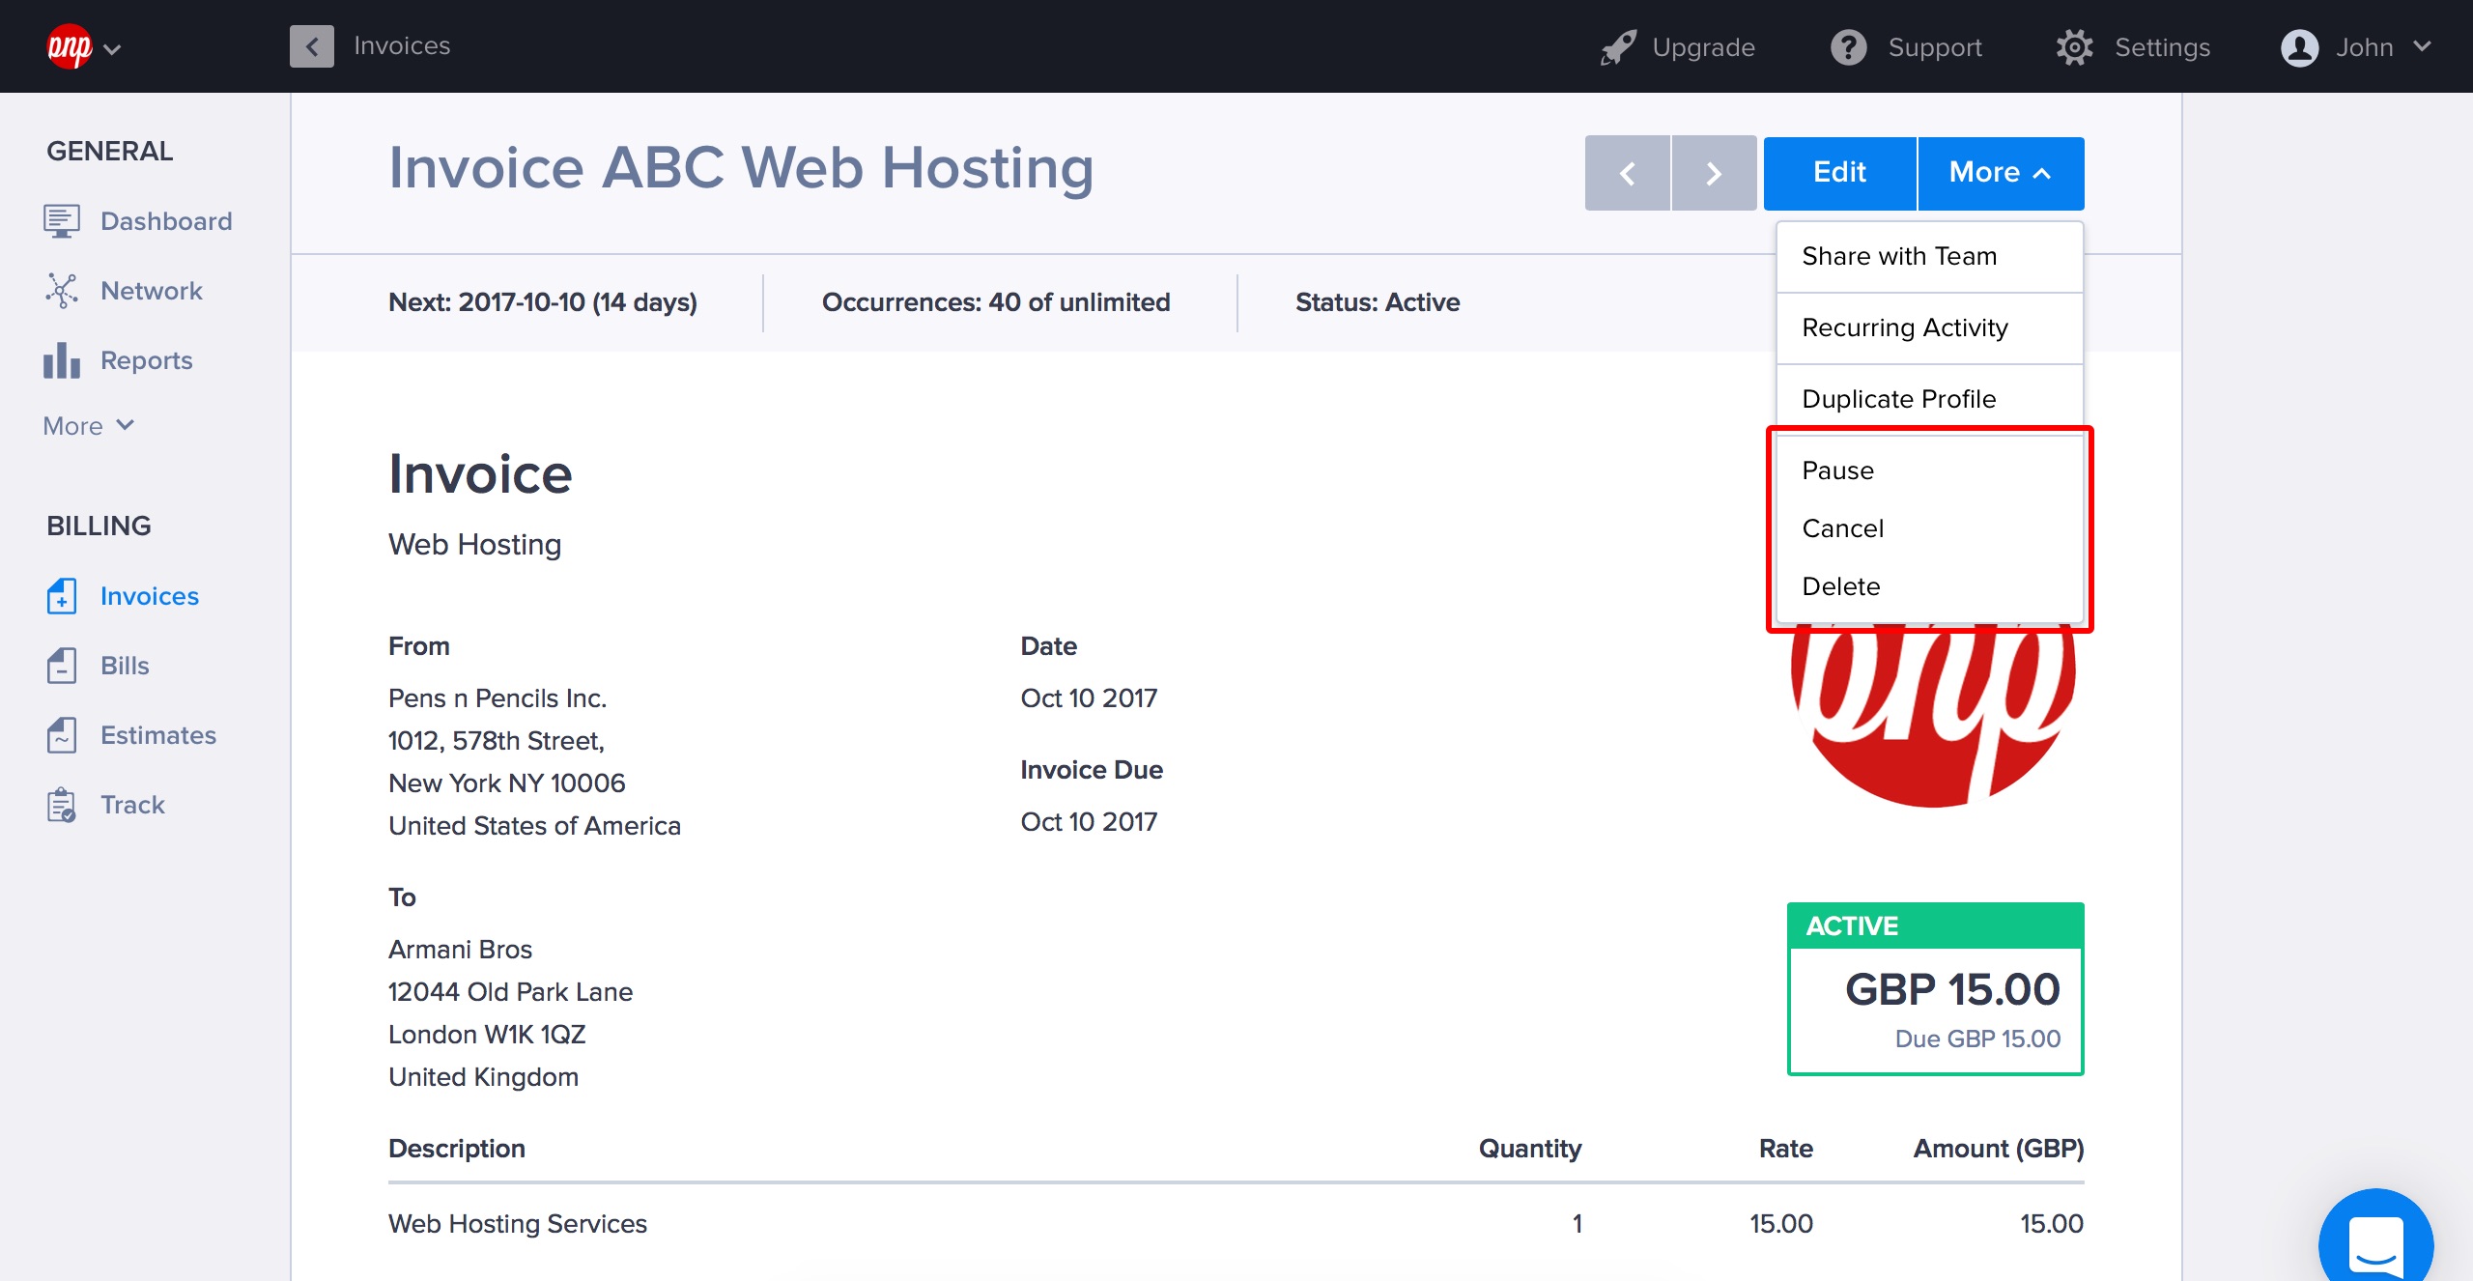
Task: Open the Network sidebar icon
Action: 61,291
